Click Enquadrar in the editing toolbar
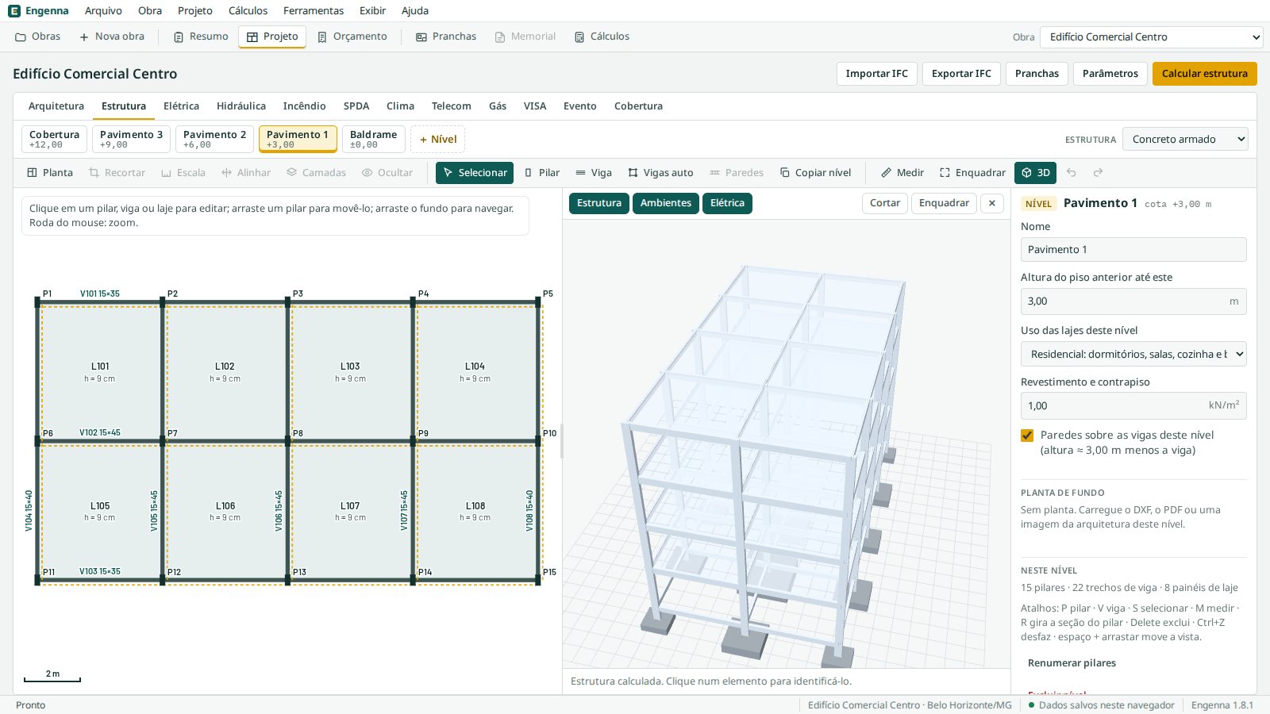Viewport: 1270px width, 714px height. [x=972, y=173]
